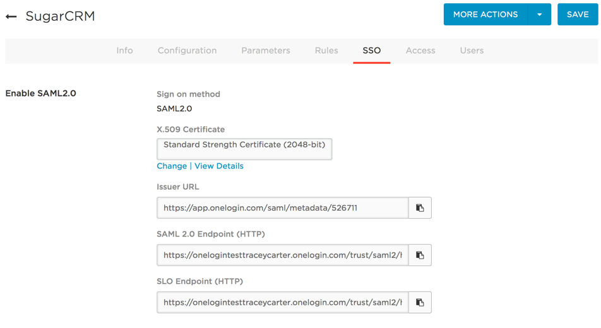Open the Access tab
This screenshot has height=328, width=601.
[x=420, y=50]
